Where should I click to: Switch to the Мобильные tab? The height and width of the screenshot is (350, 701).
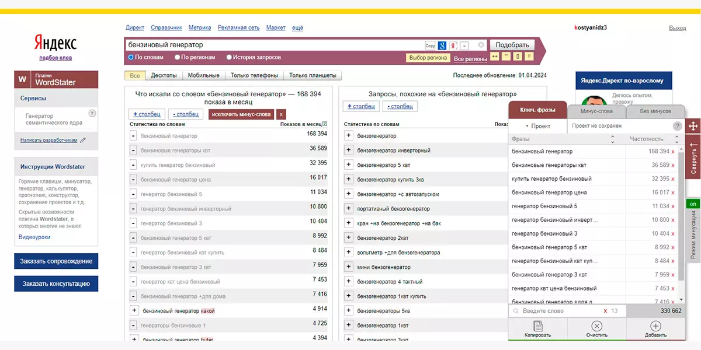pos(204,75)
